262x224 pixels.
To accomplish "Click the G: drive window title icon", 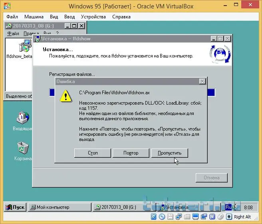I will [9, 26].
